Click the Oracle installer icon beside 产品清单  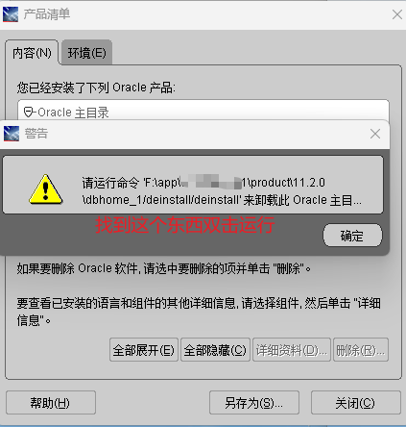(x=11, y=14)
